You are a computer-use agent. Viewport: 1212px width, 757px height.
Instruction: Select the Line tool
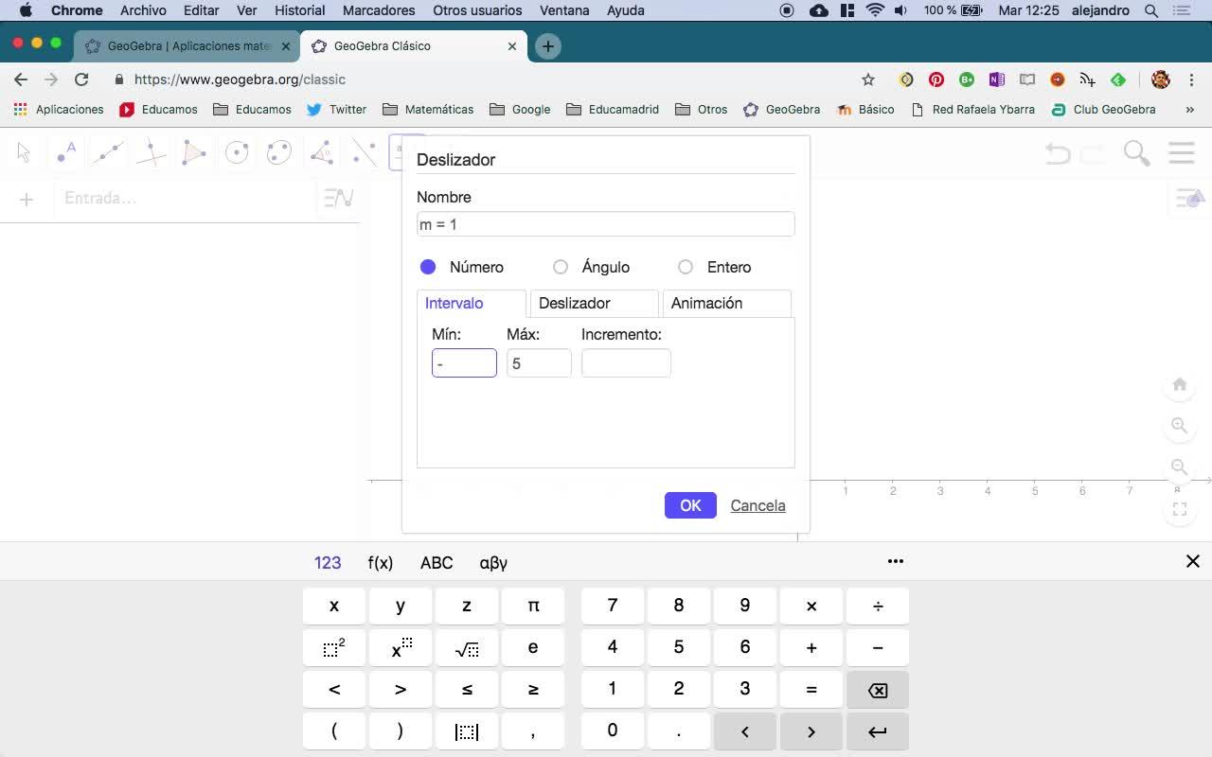pos(108,152)
